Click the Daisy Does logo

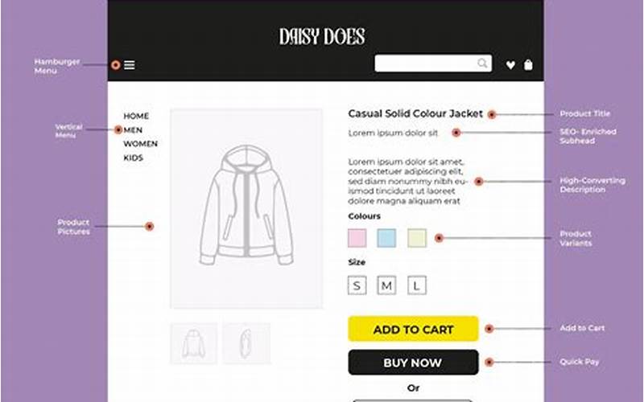pyautogui.click(x=322, y=36)
